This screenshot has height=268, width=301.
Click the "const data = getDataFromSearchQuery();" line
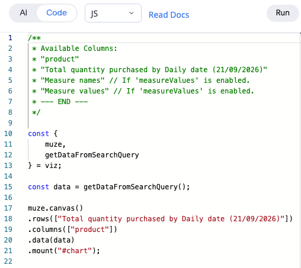click(109, 187)
